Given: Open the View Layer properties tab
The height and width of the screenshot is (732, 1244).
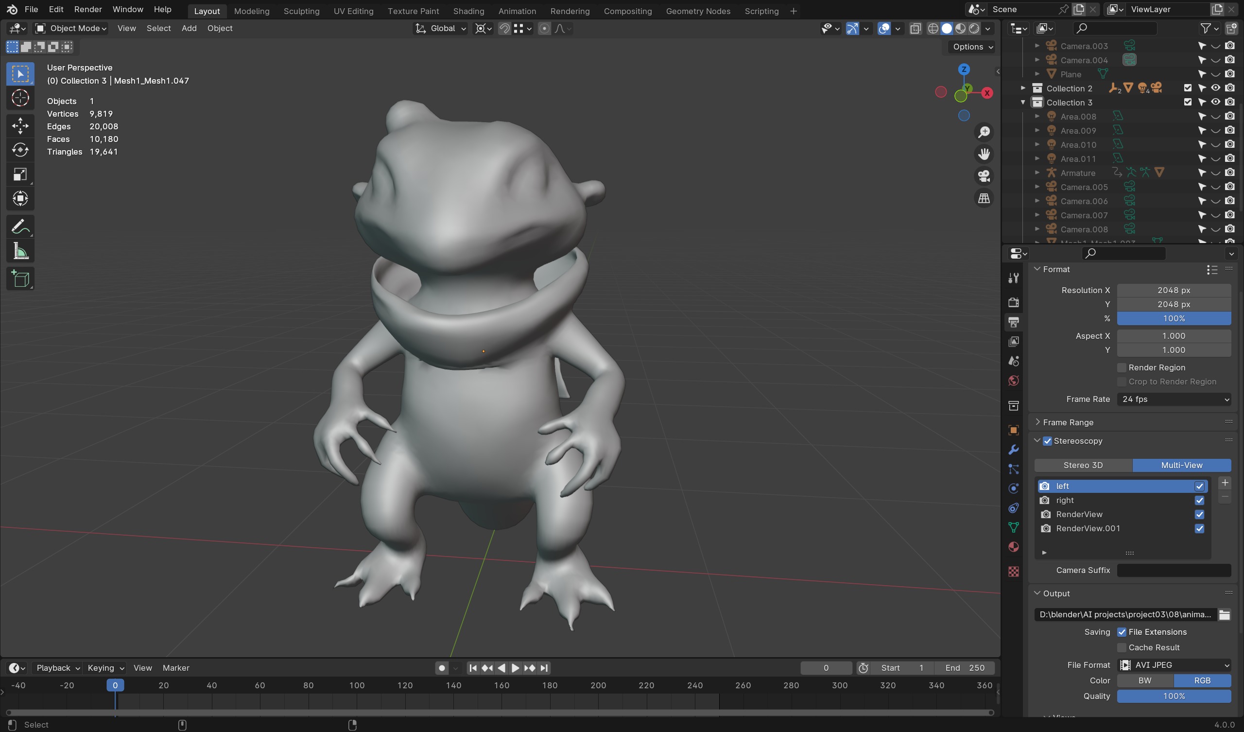Looking at the screenshot, I should 1014,341.
